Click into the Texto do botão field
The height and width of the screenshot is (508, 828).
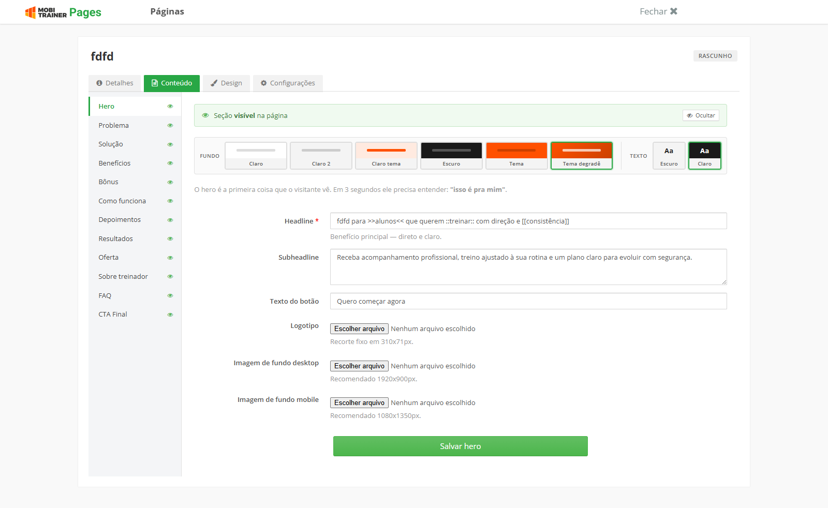[528, 301]
